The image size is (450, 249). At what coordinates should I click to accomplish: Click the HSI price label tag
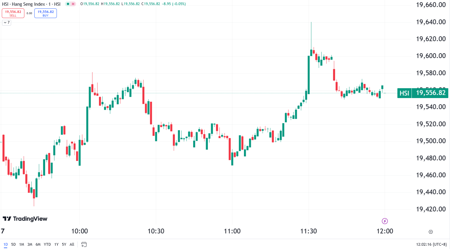click(404, 93)
